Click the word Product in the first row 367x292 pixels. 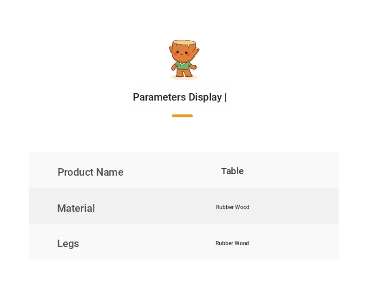coord(76,172)
